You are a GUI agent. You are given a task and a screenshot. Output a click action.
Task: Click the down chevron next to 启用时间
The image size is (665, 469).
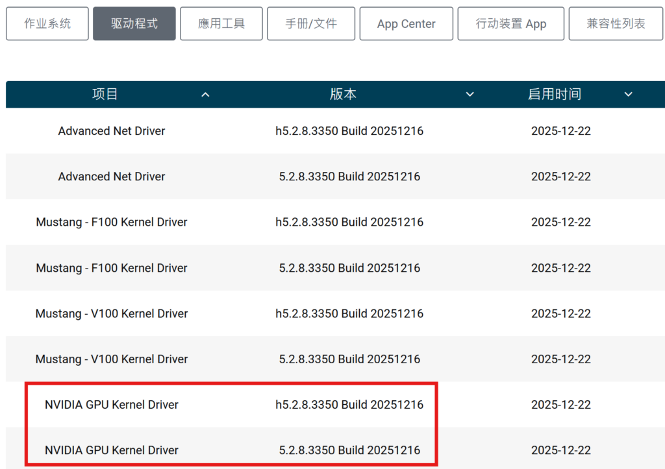tap(628, 95)
